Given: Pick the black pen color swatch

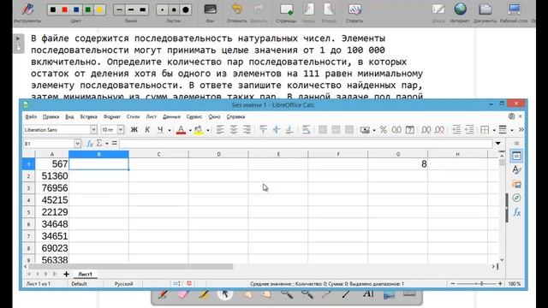Looking at the screenshot, I should (53, 9).
